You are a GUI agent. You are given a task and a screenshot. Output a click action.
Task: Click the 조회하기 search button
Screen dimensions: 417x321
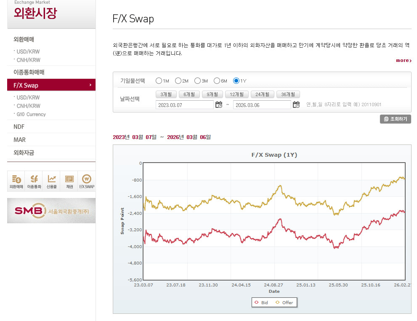pos(396,119)
